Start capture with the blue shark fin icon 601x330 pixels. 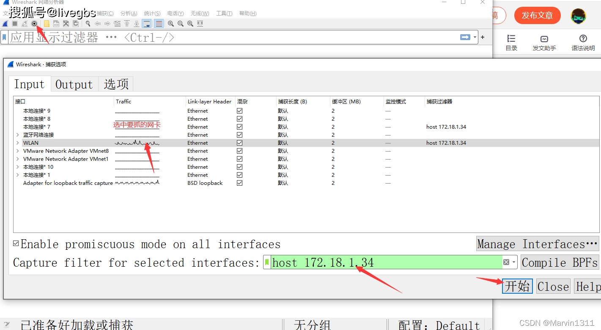pos(5,24)
